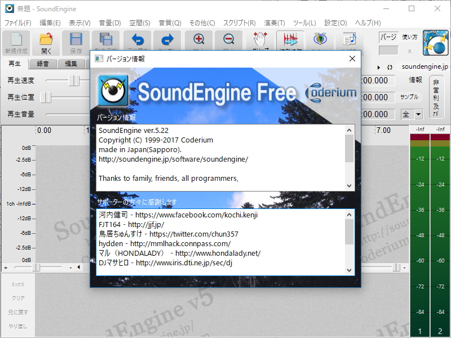
Task: Open the 音質(Q) menu
Action: pos(170,23)
